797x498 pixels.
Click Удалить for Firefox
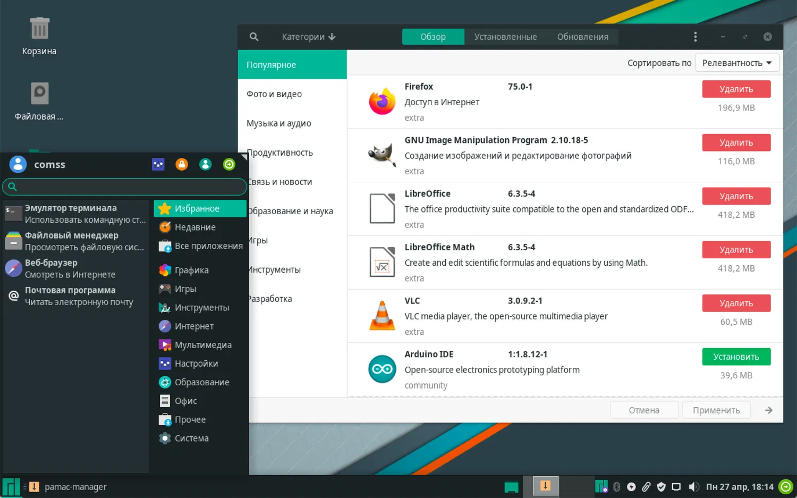coord(736,89)
